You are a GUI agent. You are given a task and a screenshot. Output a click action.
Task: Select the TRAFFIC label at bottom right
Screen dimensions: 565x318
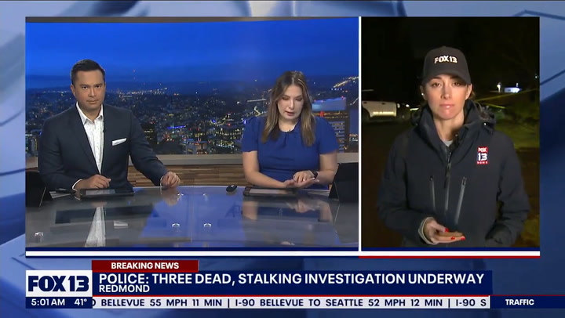519,302
